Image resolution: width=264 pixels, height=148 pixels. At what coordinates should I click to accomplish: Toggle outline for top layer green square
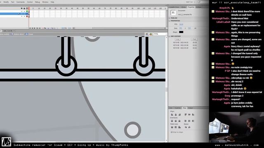(x=27, y=11)
